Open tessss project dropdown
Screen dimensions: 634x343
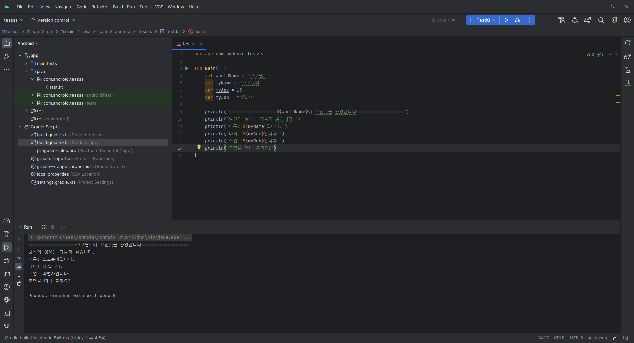pyautogui.click(x=14, y=20)
